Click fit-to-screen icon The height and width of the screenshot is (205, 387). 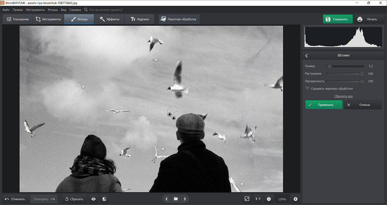[x=247, y=199]
